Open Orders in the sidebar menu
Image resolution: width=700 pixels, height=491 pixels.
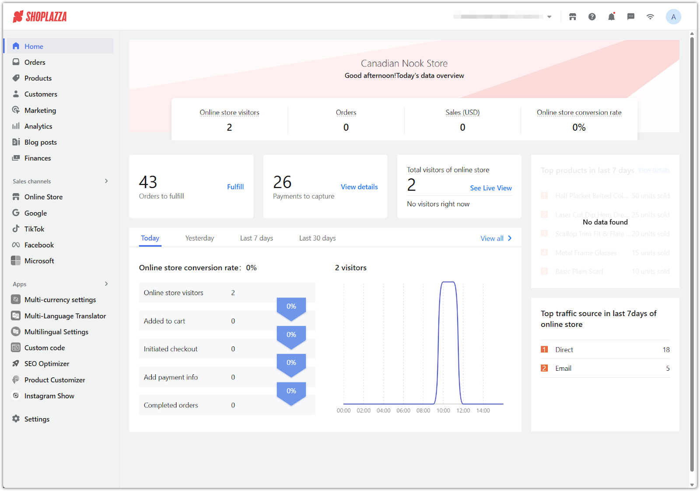60,62
